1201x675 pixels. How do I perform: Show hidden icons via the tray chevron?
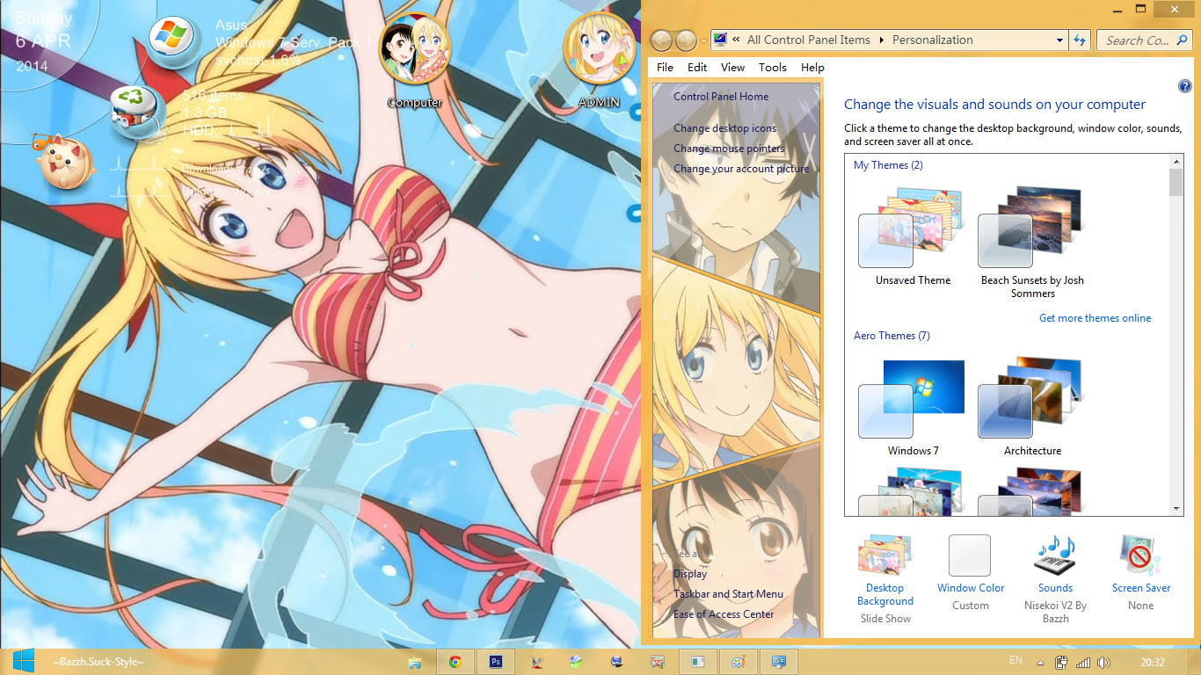(1040, 661)
